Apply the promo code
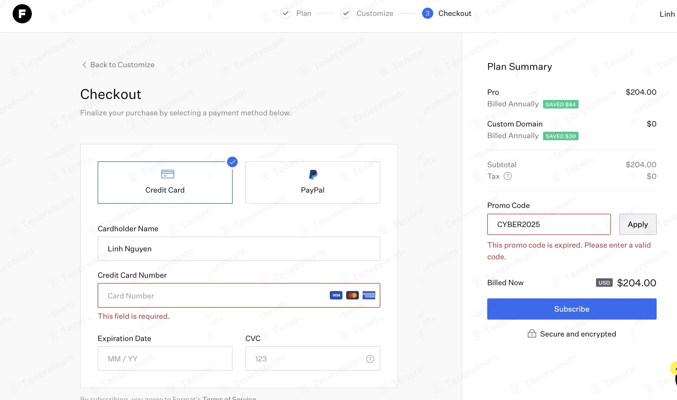677x400 pixels. click(x=638, y=224)
